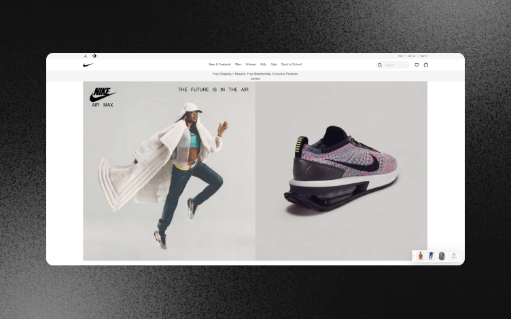Click THE FUTURE IS IN THE AIR headline
This screenshot has height=319, width=511.
213,90
